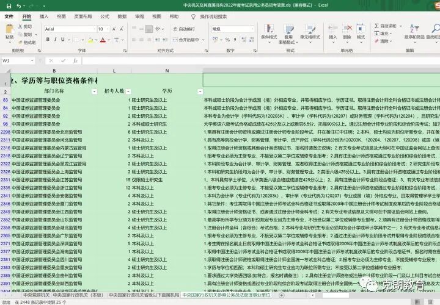Click the Copy (复制) icon

click(20, 34)
